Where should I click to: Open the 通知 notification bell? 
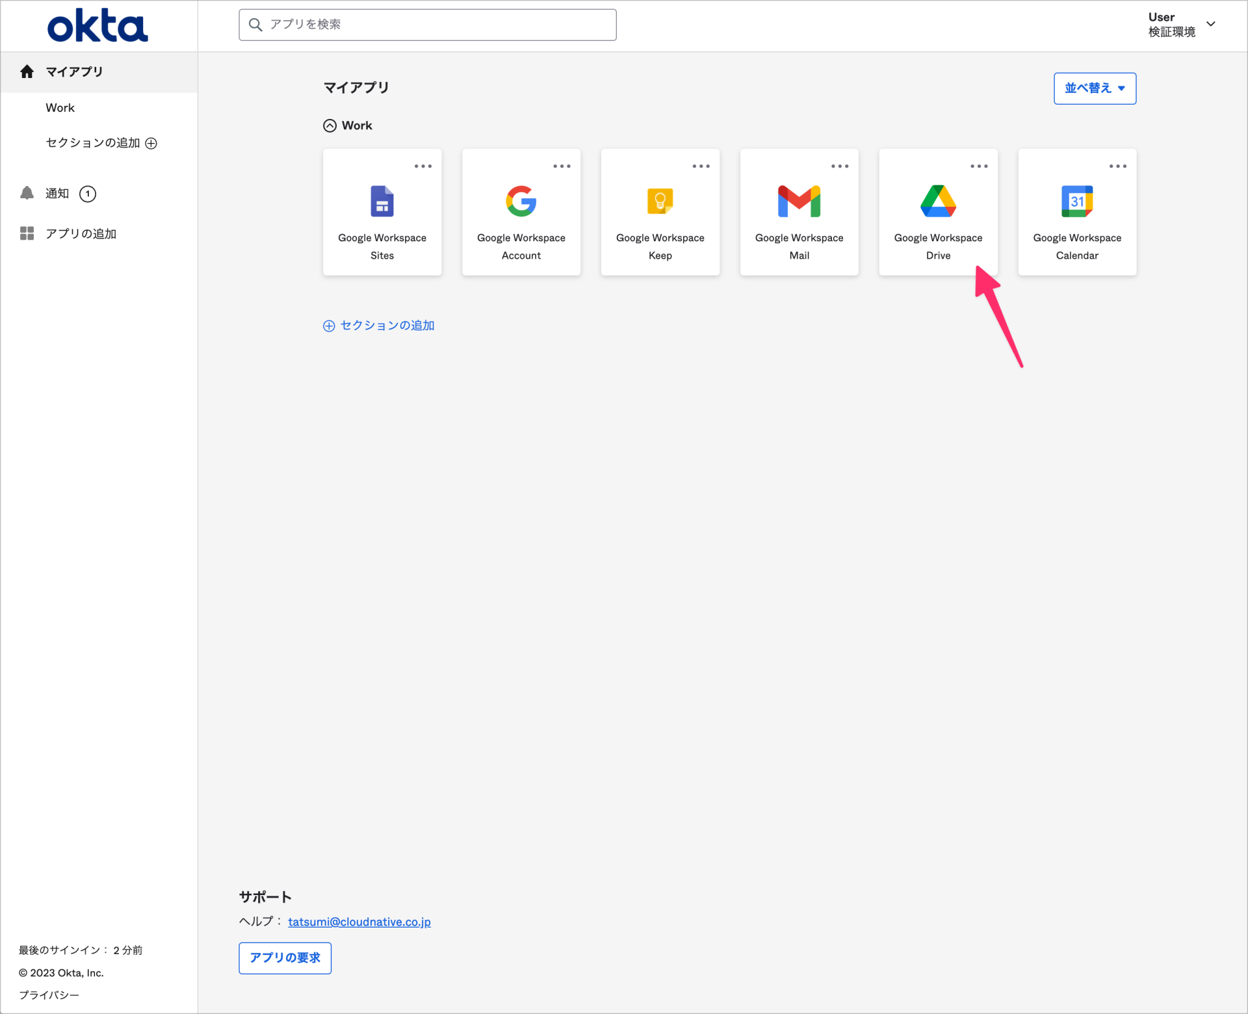(27, 193)
